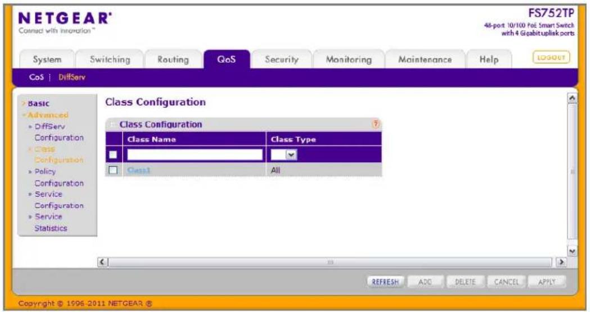Click the vertical scrollbar down arrow

tap(572, 251)
